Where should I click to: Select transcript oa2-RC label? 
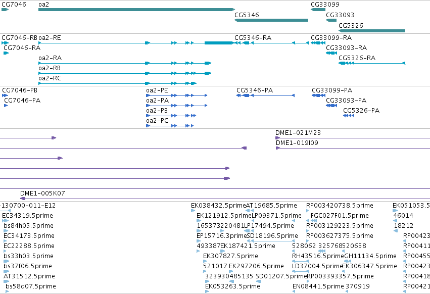50,78
